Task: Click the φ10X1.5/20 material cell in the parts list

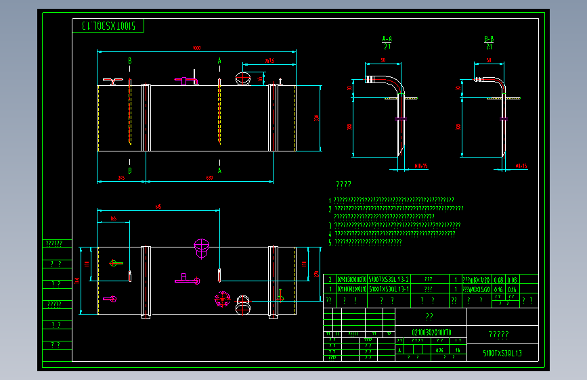Action: click(476, 289)
